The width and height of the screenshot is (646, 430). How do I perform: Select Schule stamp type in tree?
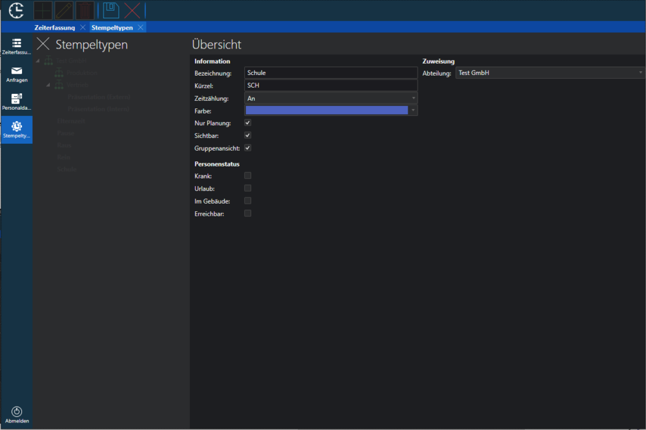(x=67, y=169)
